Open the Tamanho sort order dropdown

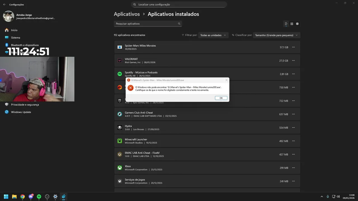click(277, 35)
